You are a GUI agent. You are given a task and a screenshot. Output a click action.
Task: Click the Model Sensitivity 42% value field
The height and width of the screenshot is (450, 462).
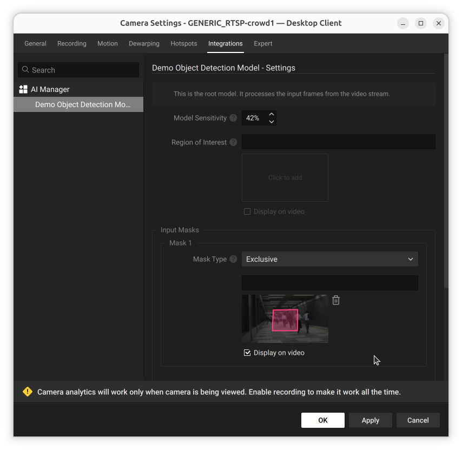point(255,118)
